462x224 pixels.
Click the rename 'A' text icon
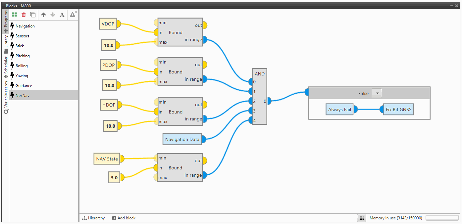coord(62,15)
